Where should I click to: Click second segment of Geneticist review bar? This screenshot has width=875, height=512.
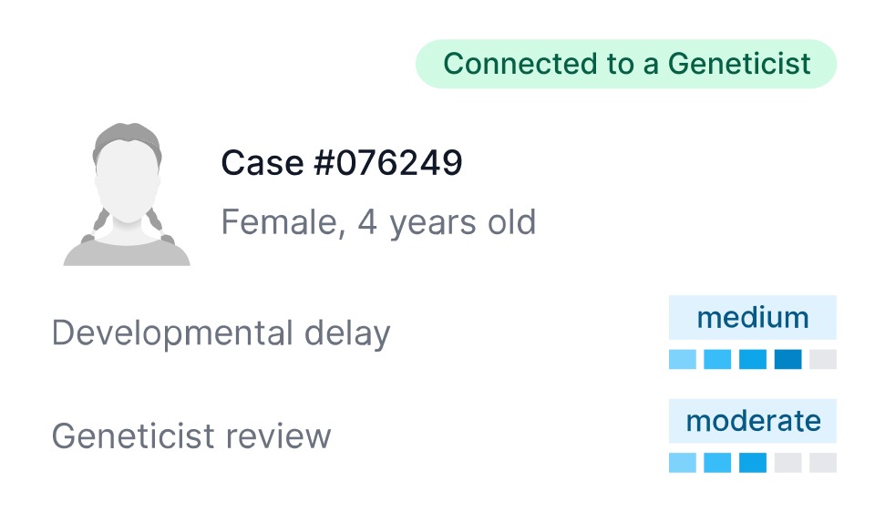click(x=717, y=463)
